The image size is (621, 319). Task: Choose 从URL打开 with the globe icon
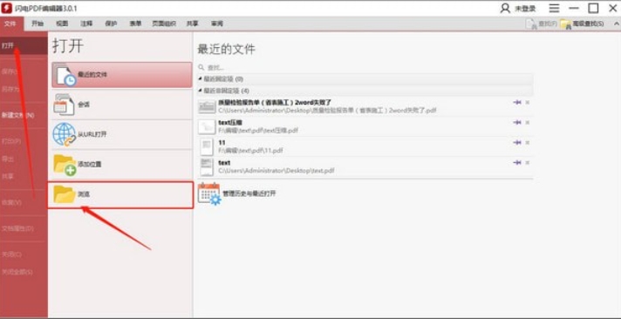(121, 134)
